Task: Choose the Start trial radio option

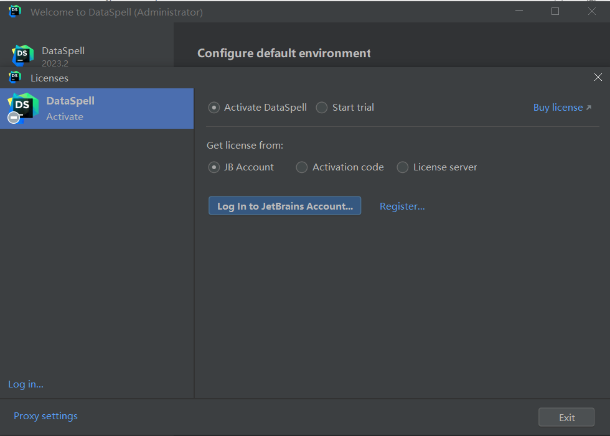Action: click(322, 108)
